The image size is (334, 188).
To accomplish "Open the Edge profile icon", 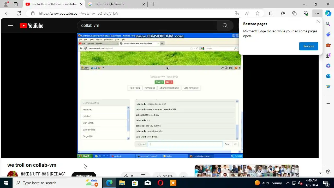I will (6, 4).
